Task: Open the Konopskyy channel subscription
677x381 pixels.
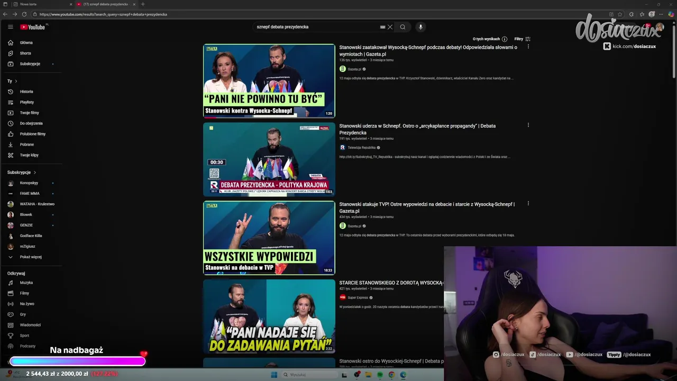Action: 29,183
